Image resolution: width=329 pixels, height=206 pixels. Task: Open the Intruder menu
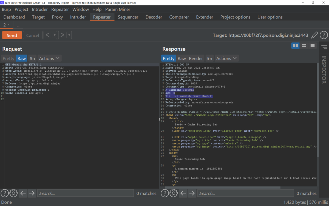click(x=40, y=9)
